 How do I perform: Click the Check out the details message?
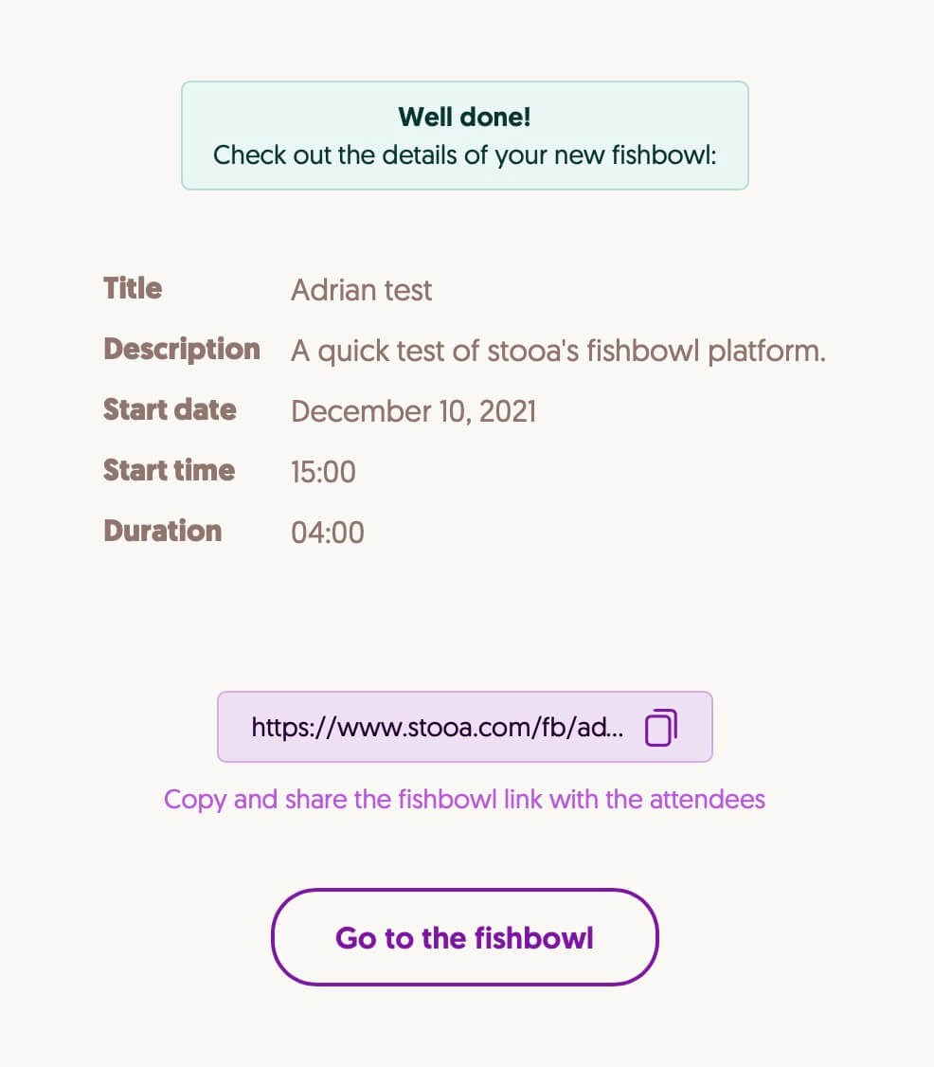(464, 155)
